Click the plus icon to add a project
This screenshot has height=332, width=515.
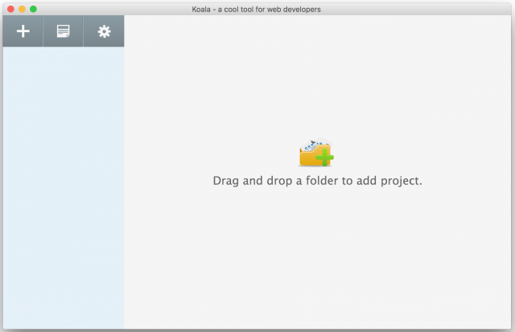pyautogui.click(x=23, y=31)
